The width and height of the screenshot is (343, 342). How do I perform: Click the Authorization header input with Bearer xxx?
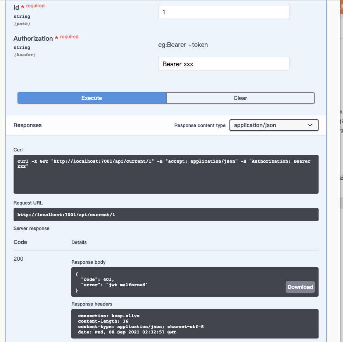224,64
